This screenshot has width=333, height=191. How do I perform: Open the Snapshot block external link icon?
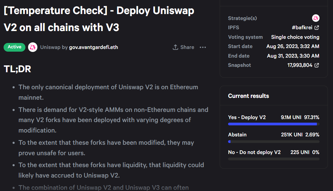point(317,65)
